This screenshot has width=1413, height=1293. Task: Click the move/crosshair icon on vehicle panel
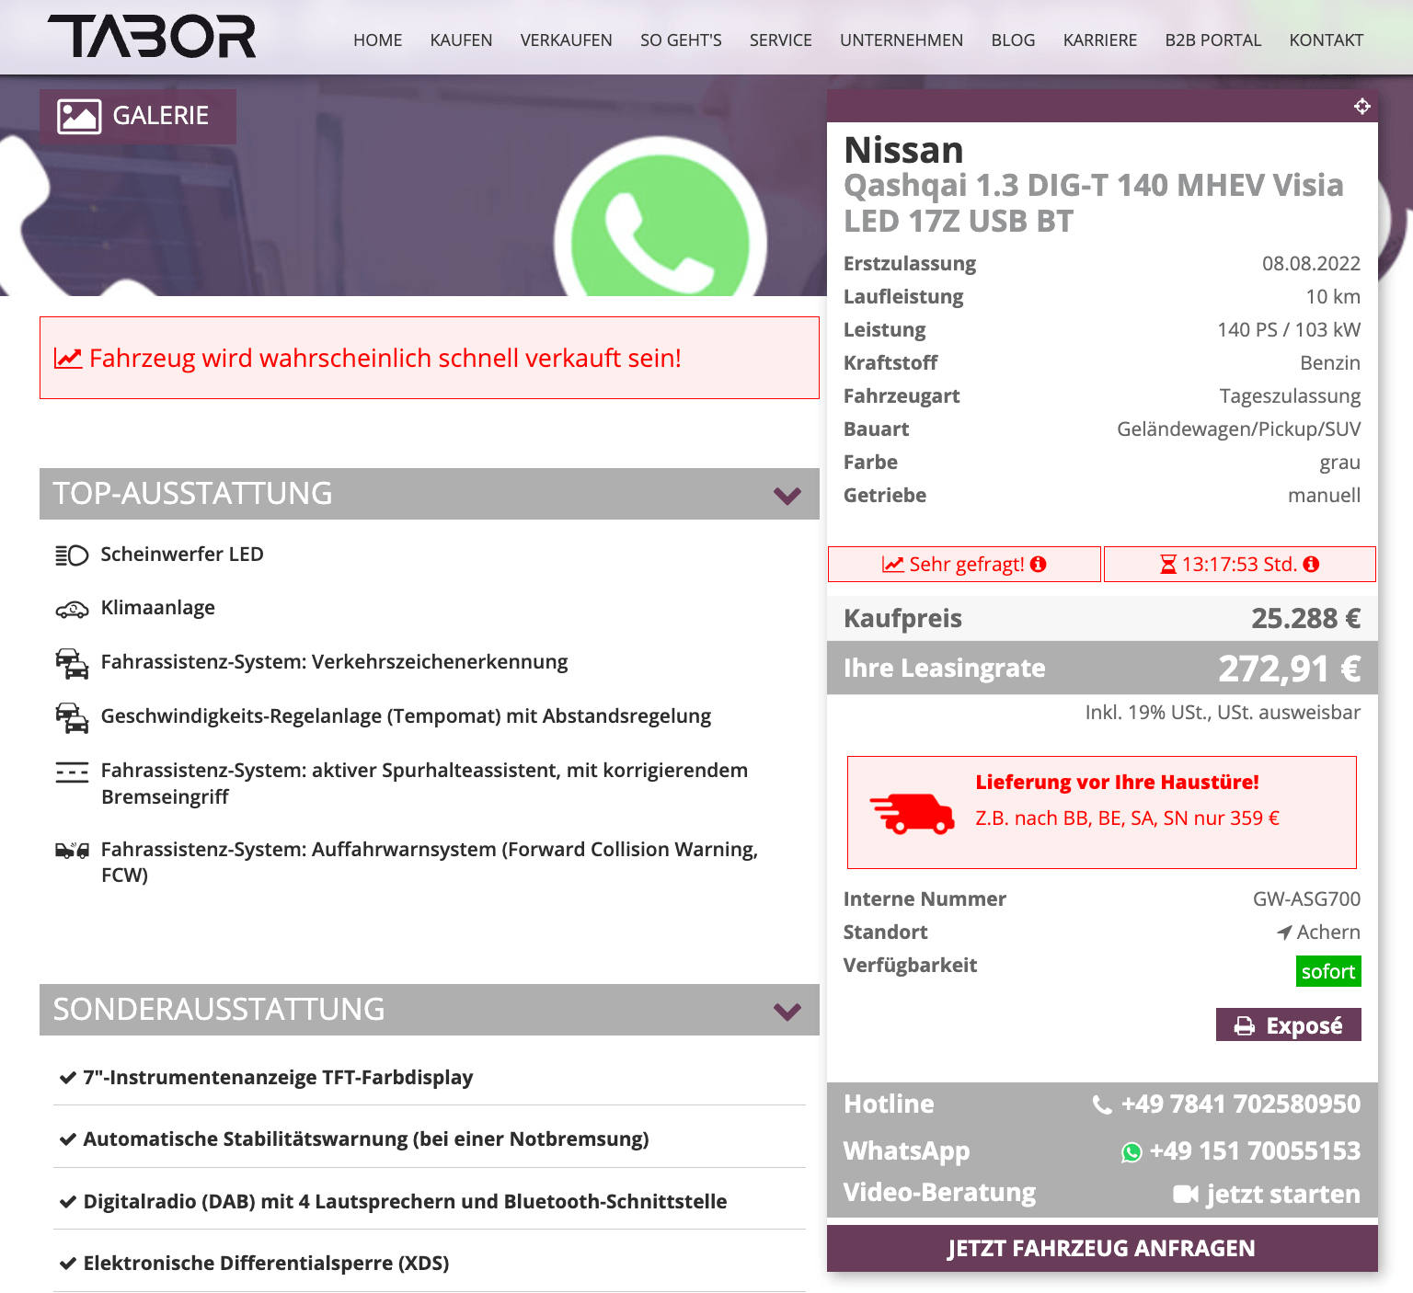[1362, 107]
